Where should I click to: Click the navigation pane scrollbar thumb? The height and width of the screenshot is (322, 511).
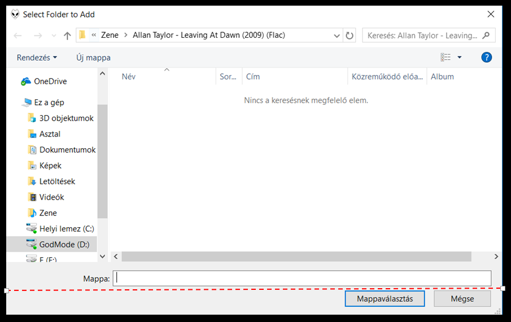coord(102,161)
